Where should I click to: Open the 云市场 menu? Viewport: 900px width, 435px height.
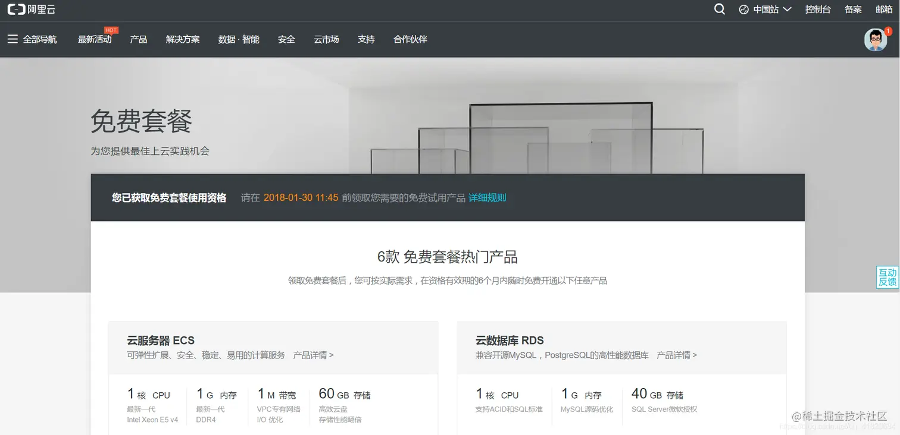[x=326, y=40]
